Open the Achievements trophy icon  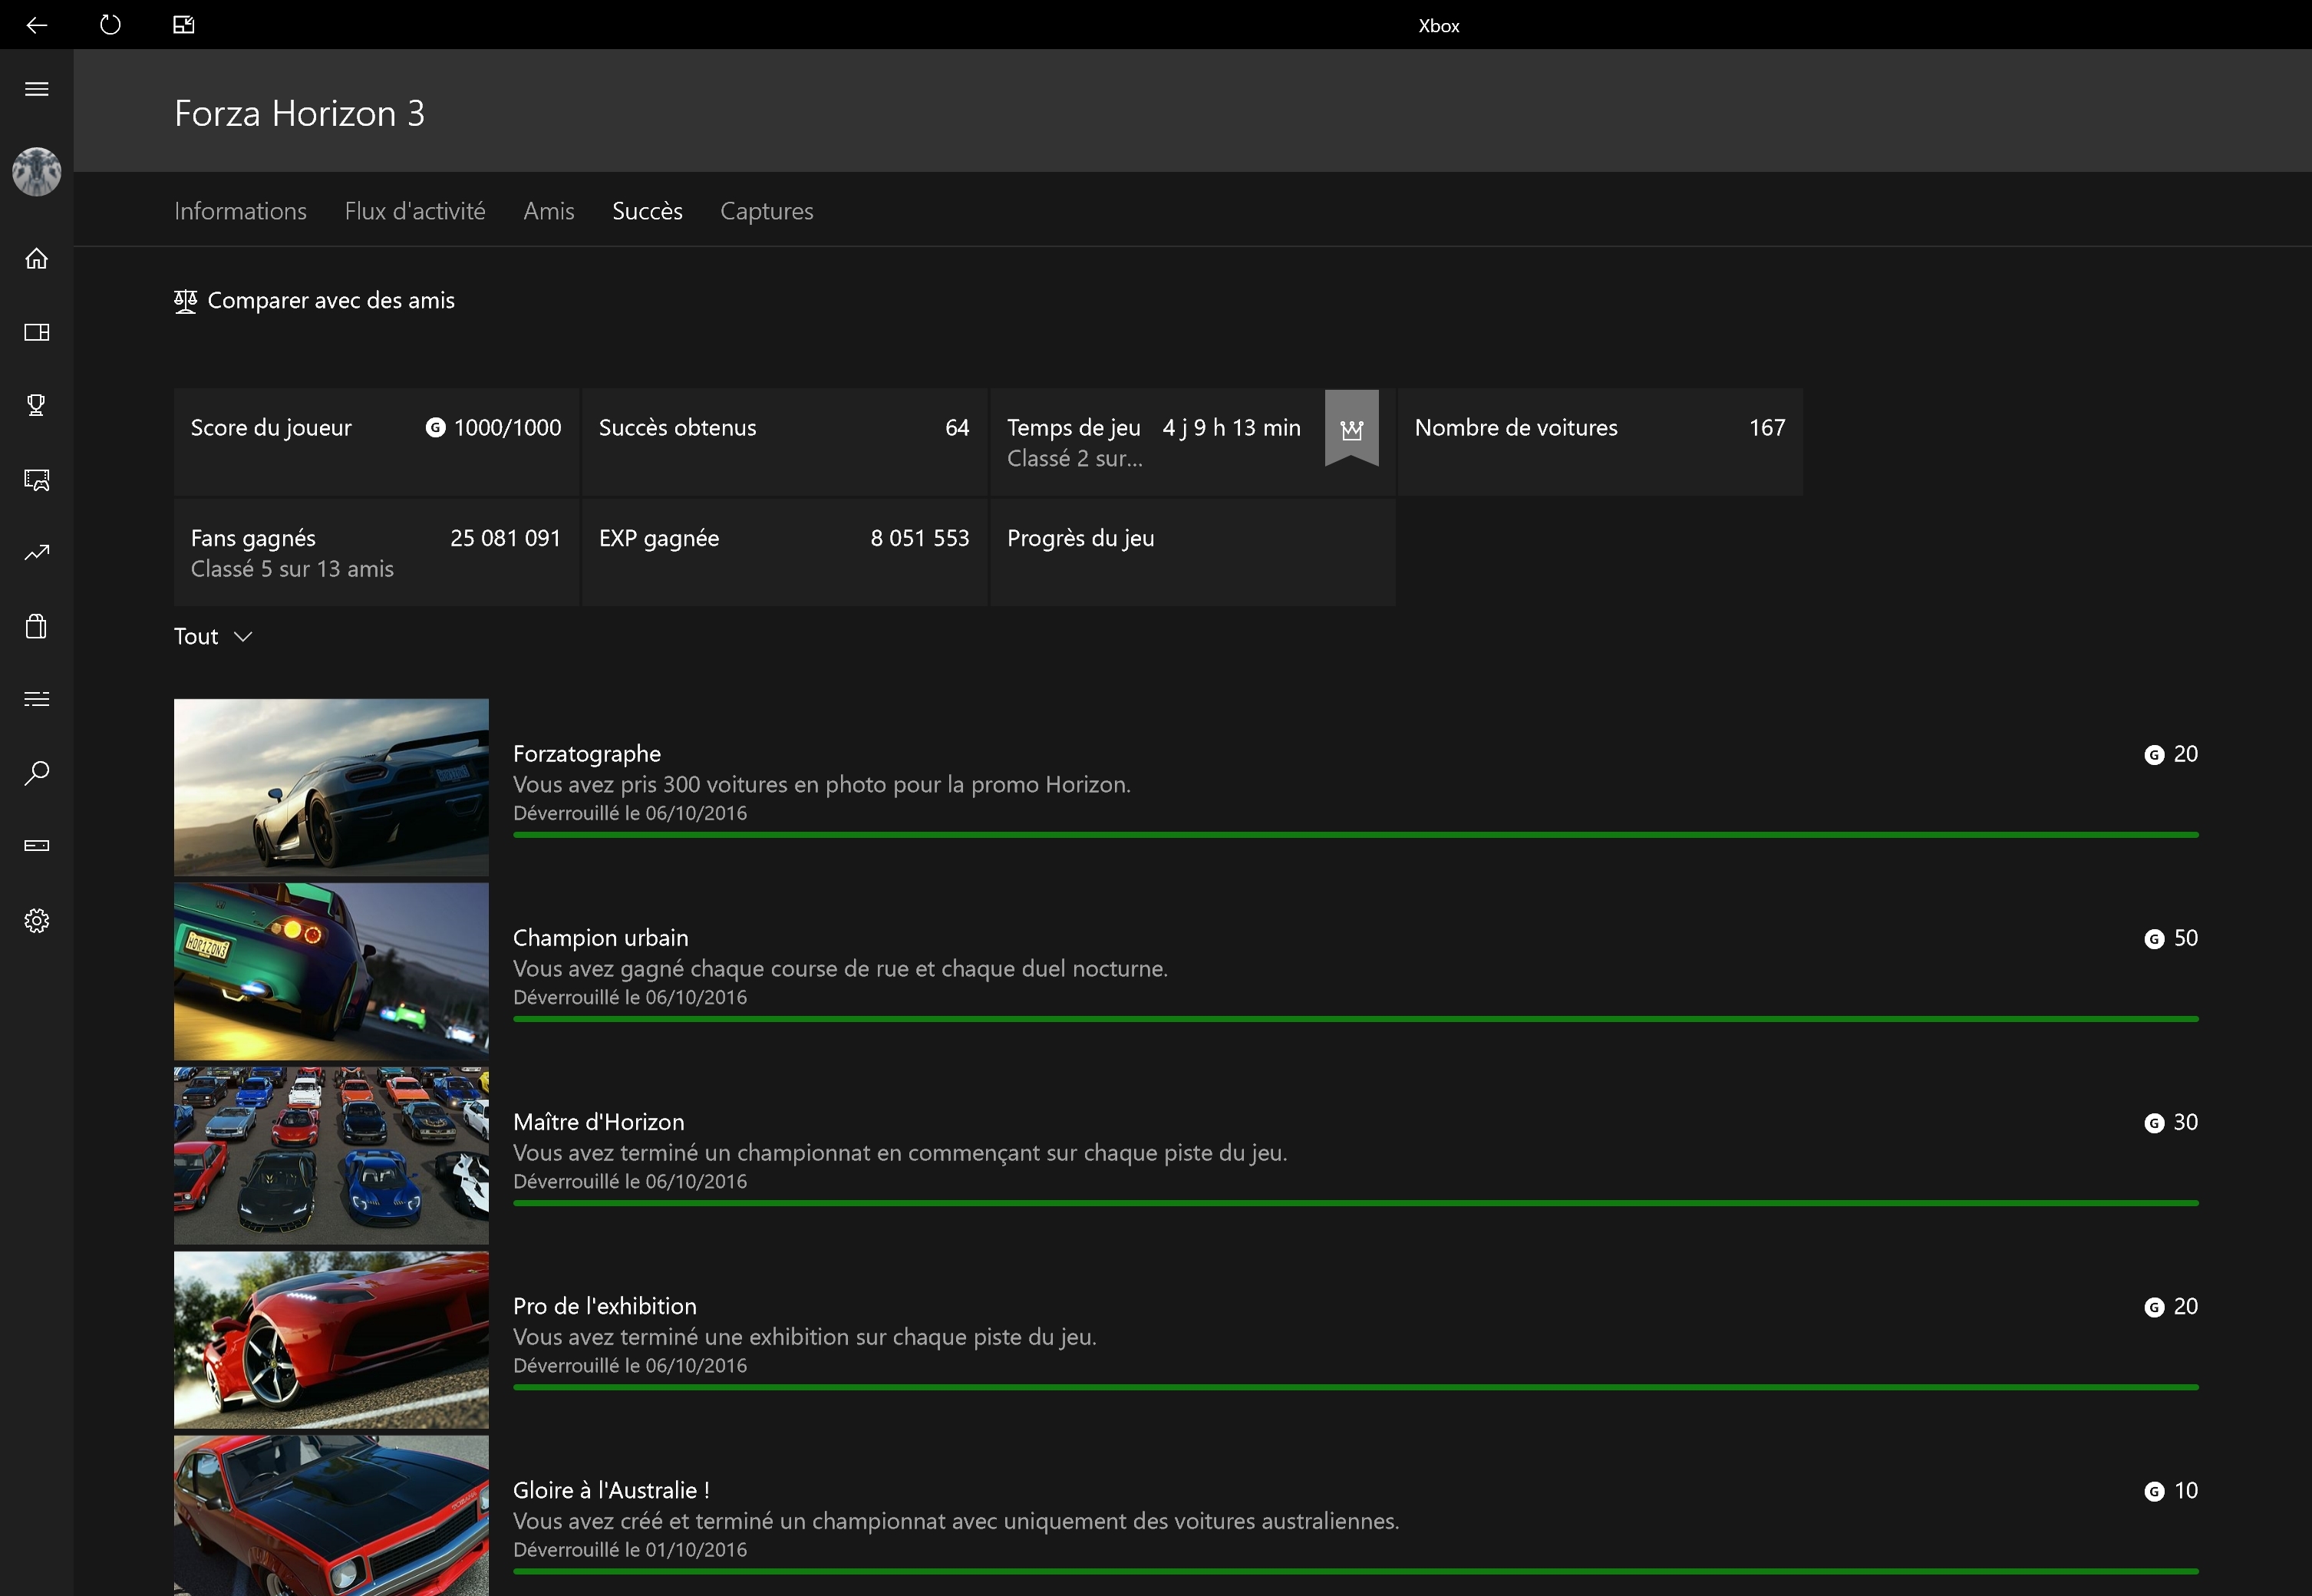tap(37, 405)
